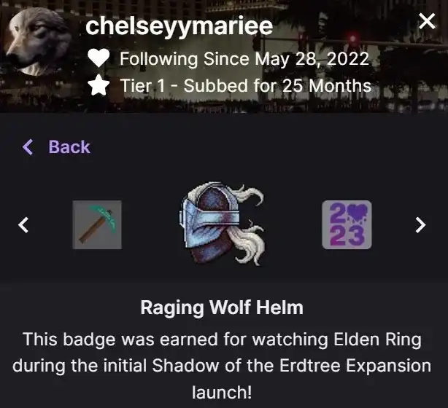448x408 pixels.
Task: Show the next badge with right arrow
Action: [420, 225]
